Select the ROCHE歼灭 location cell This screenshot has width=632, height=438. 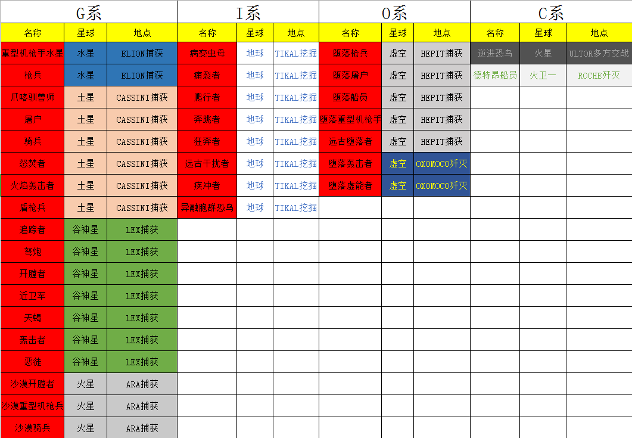tap(599, 76)
